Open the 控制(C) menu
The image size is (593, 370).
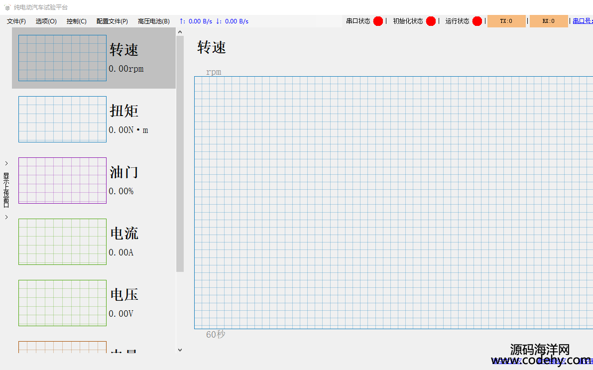pyautogui.click(x=76, y=21)
